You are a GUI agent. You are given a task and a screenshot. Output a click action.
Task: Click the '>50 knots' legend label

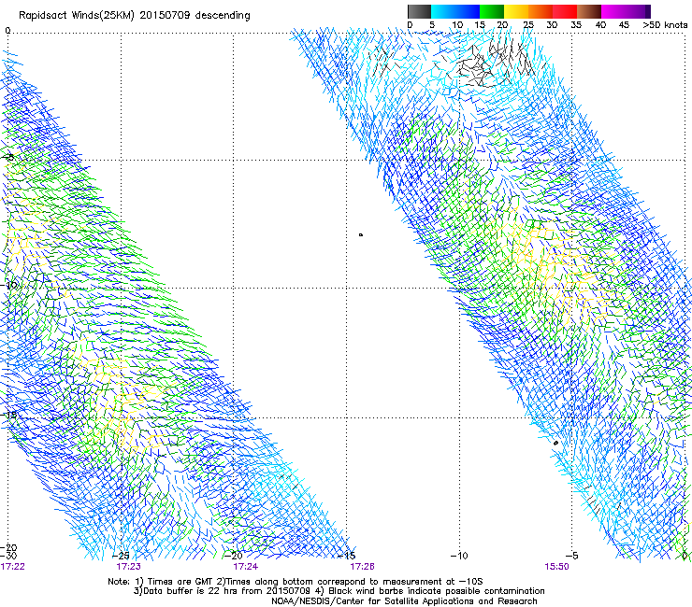(x=665, y=25)
